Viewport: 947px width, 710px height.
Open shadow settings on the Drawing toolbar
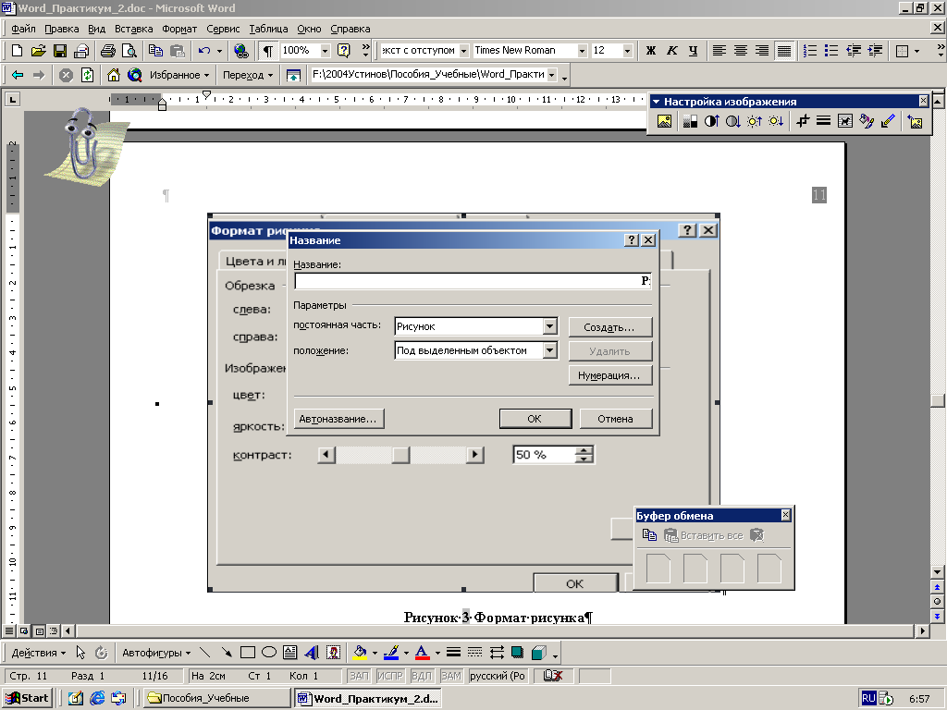pyautogui.click(x=517, y=653)
